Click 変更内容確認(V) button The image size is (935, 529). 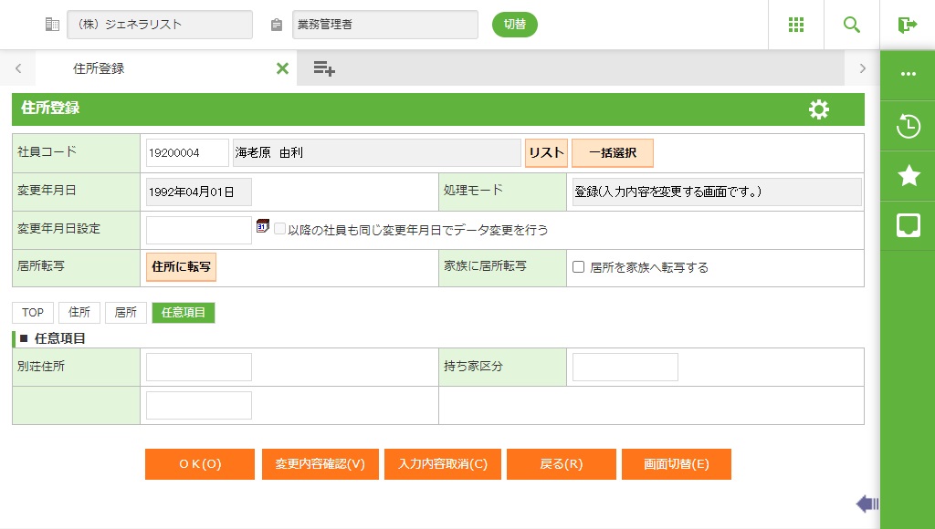[x=320, y=464]
